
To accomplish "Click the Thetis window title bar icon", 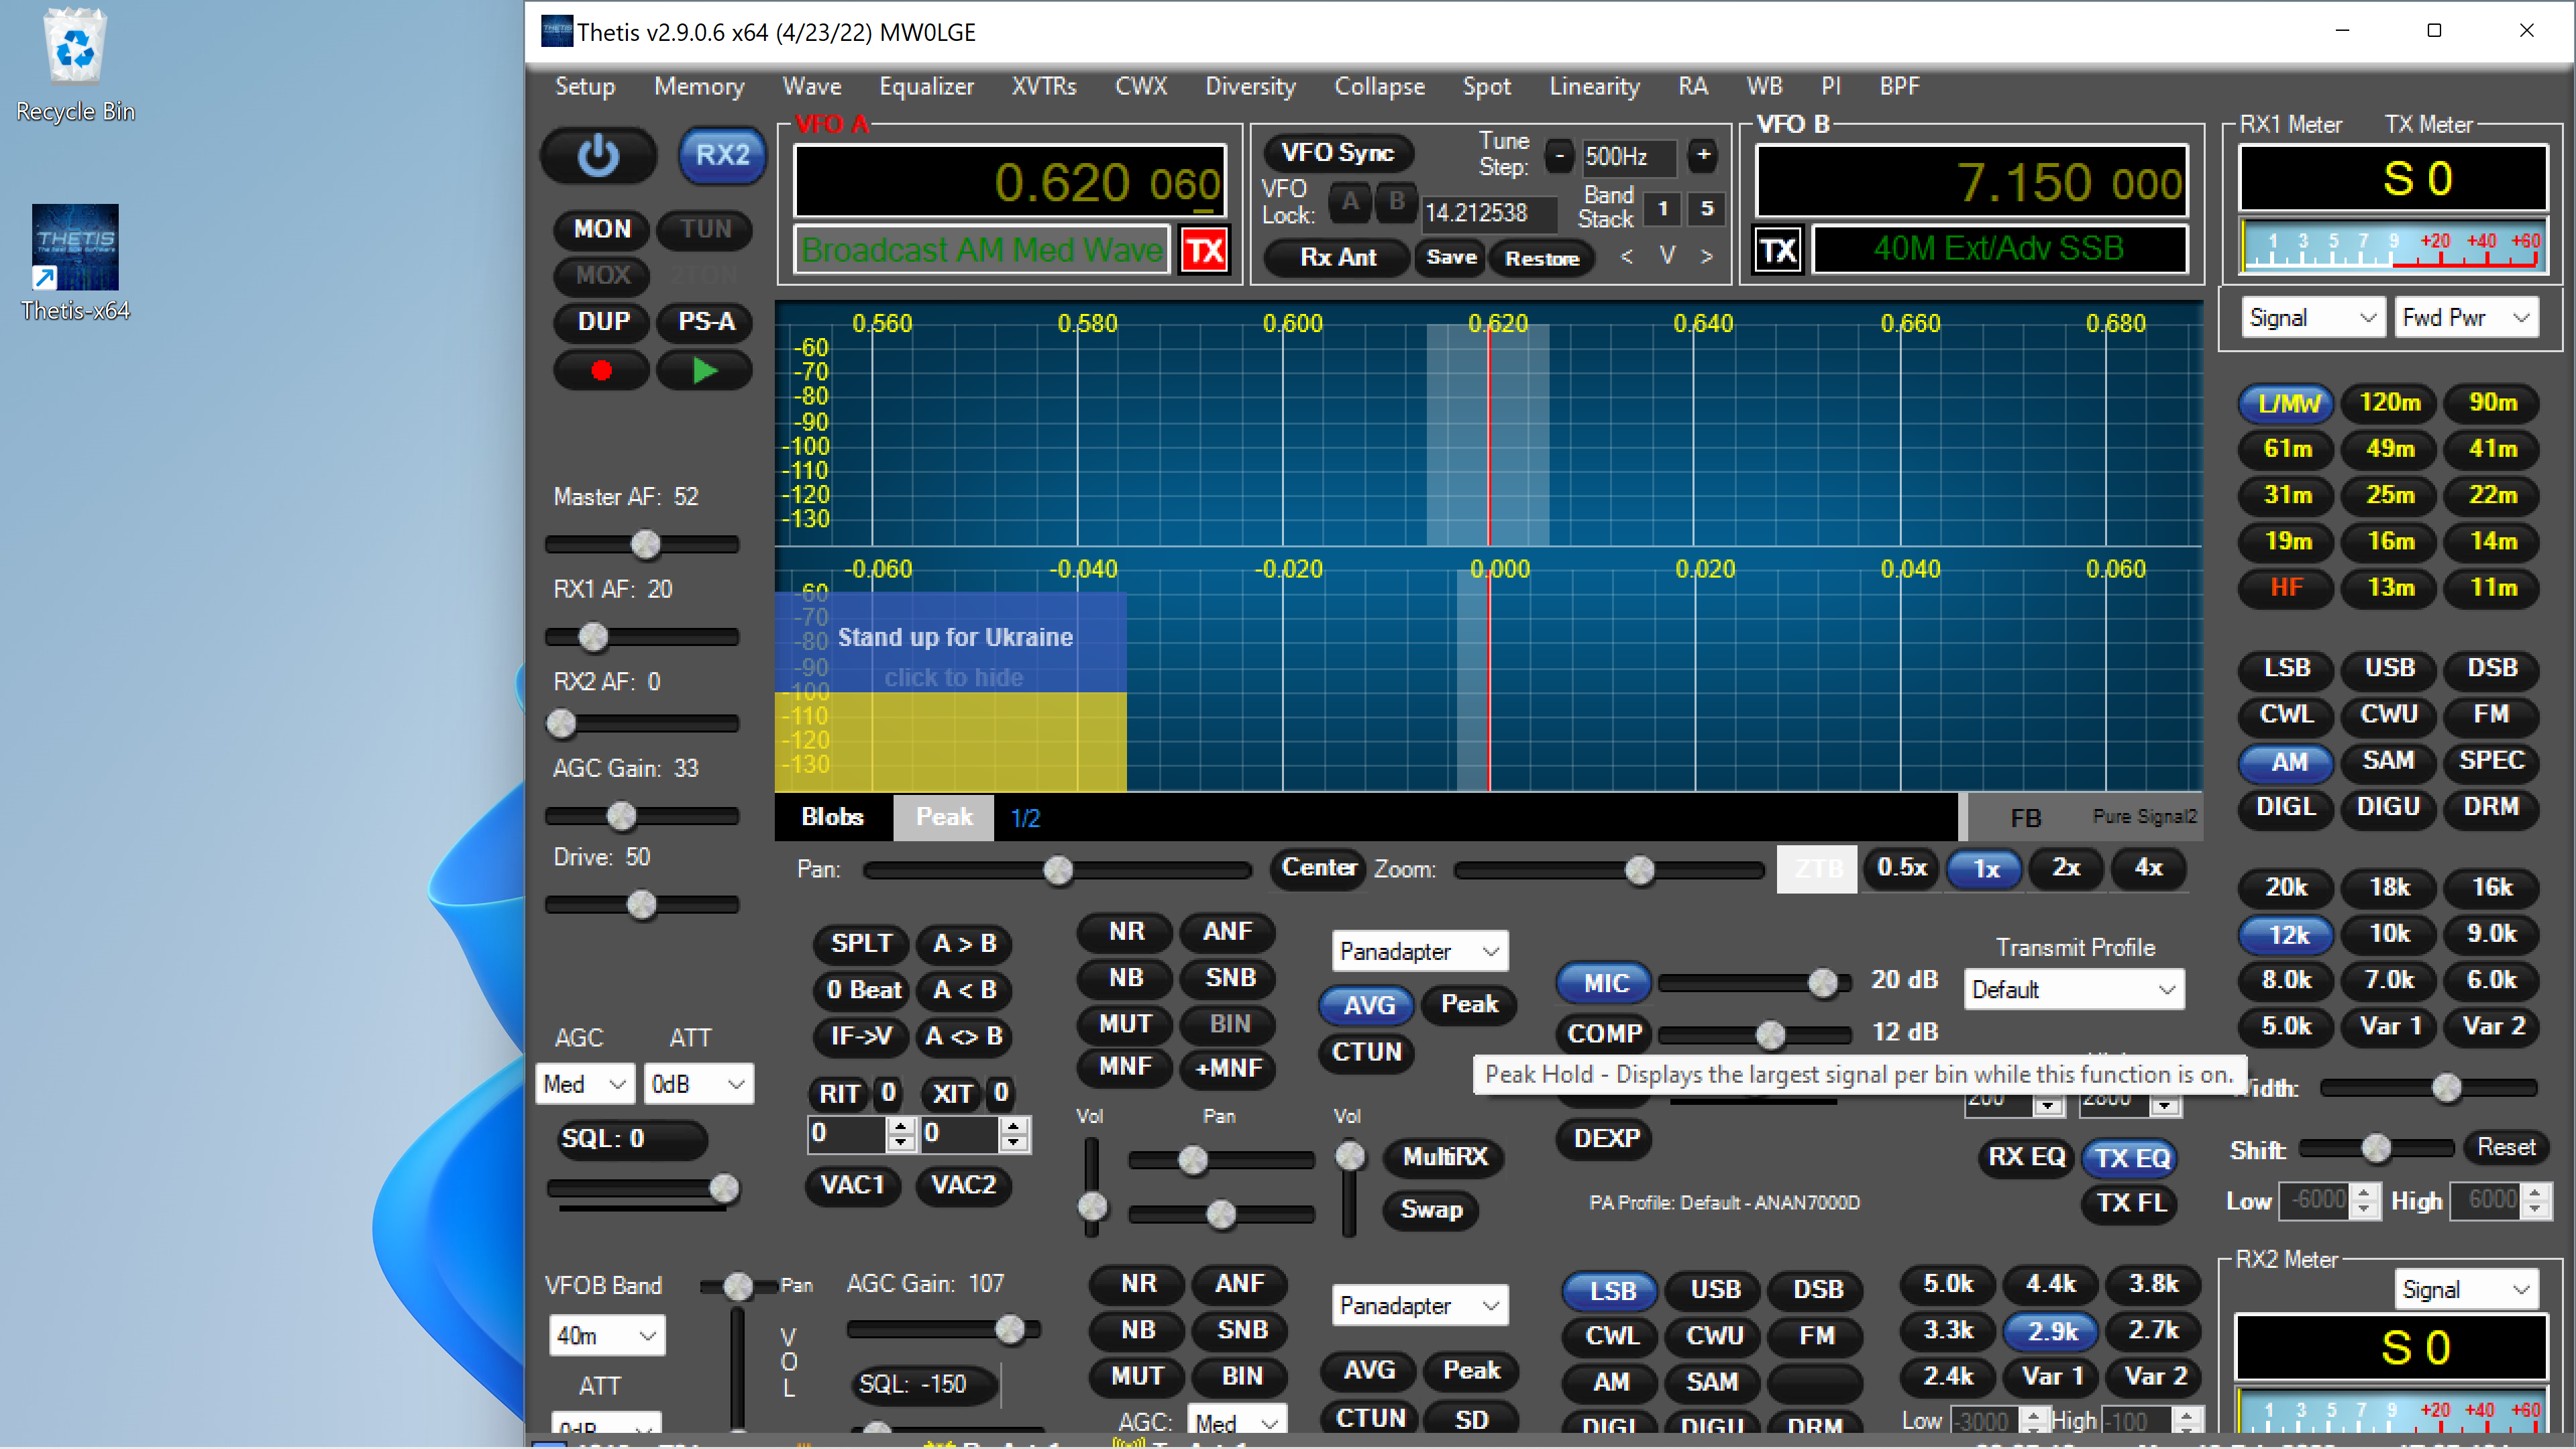I will pyautogui.click(x=557, y=31).
